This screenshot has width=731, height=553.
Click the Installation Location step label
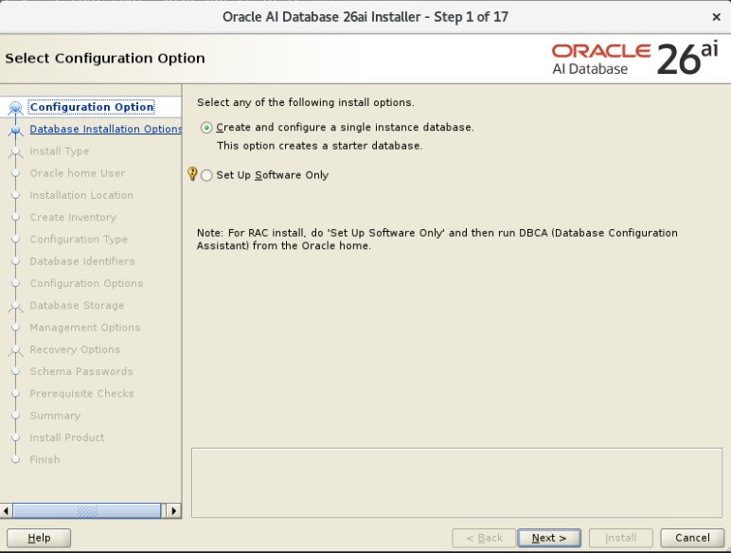click(81, 195)
